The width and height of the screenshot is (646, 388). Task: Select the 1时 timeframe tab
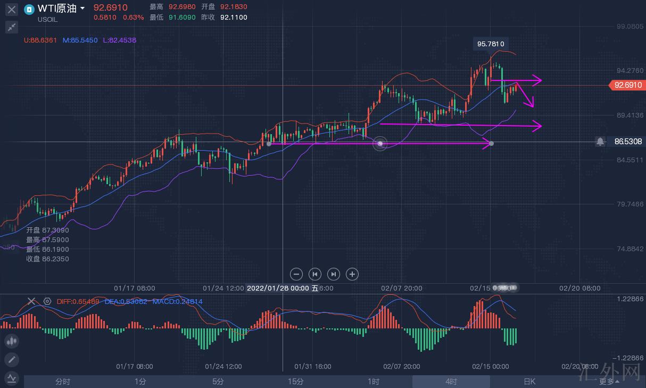pos(374,382)
